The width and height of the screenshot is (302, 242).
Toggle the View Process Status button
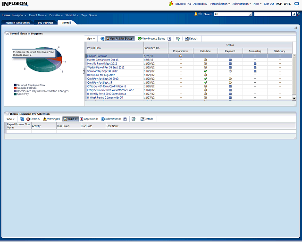(x=151, y=38)
